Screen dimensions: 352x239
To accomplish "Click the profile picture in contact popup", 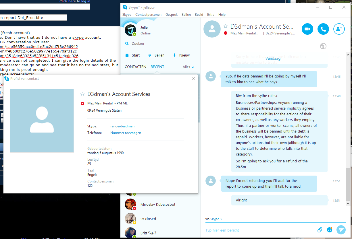I will 42,121.
